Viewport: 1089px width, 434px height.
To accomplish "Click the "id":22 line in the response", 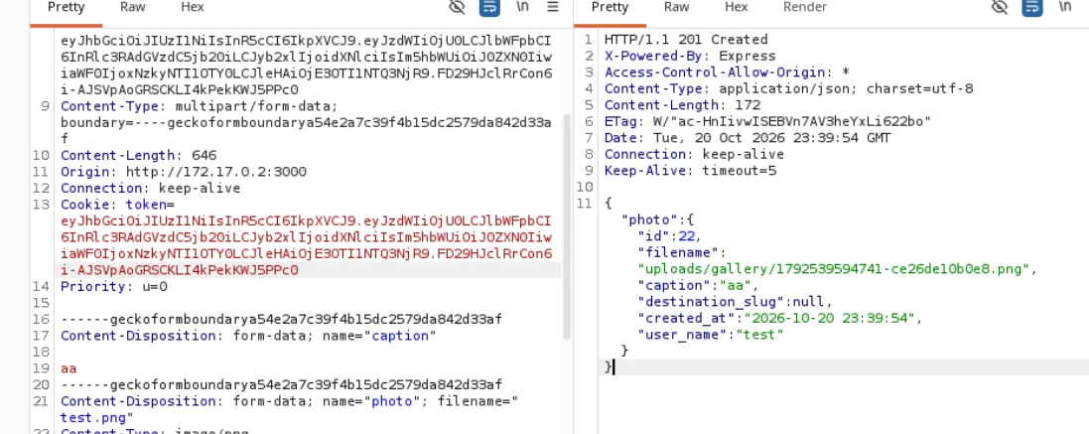I will tap(669, 236).
